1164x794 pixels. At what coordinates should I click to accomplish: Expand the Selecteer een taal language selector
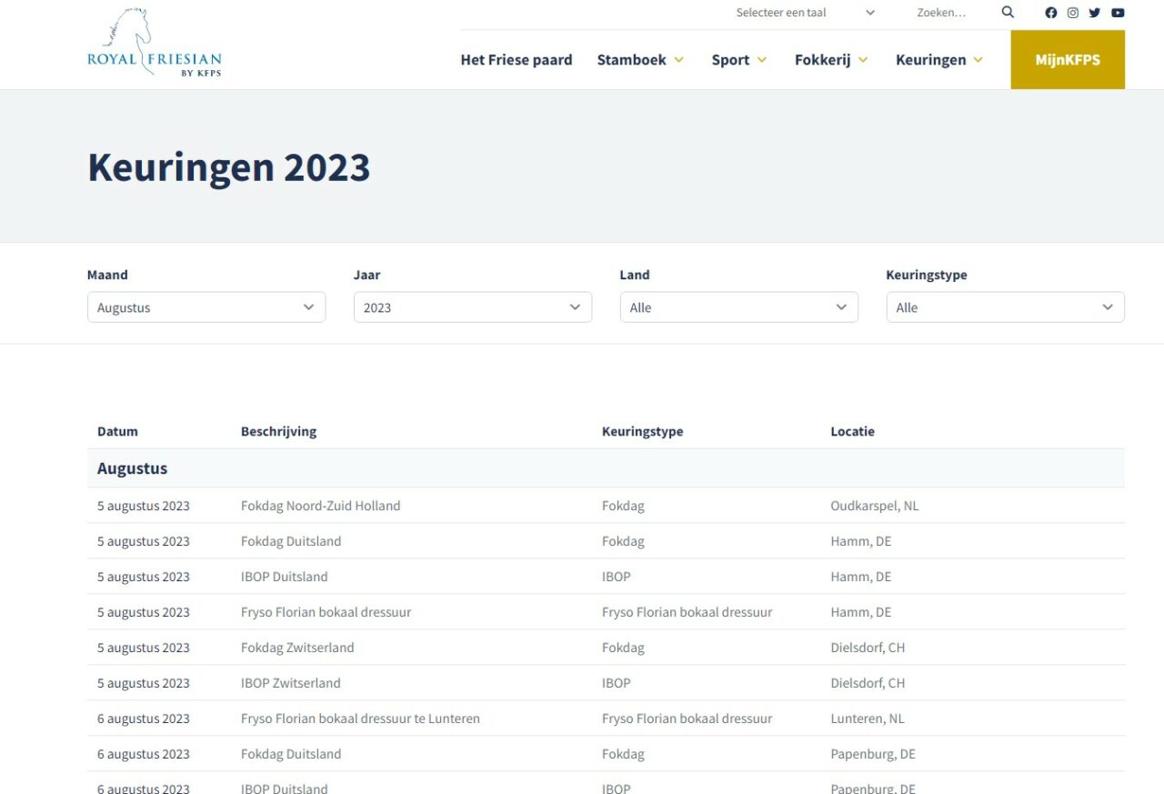point(806,12)
